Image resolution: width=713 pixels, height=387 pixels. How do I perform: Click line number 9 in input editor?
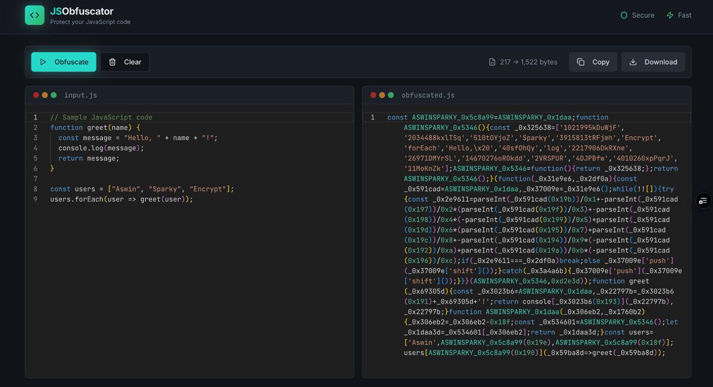pos(36,199)
